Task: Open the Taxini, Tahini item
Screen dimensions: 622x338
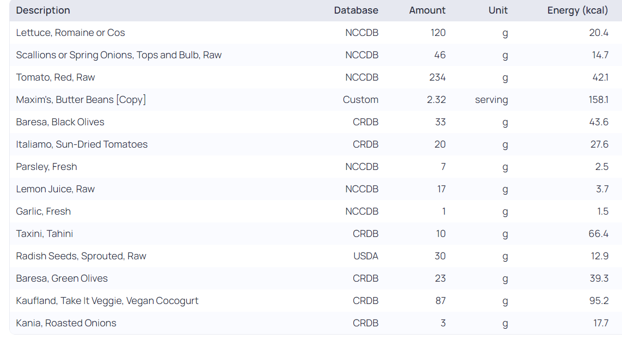Action: tap(45, 234)
